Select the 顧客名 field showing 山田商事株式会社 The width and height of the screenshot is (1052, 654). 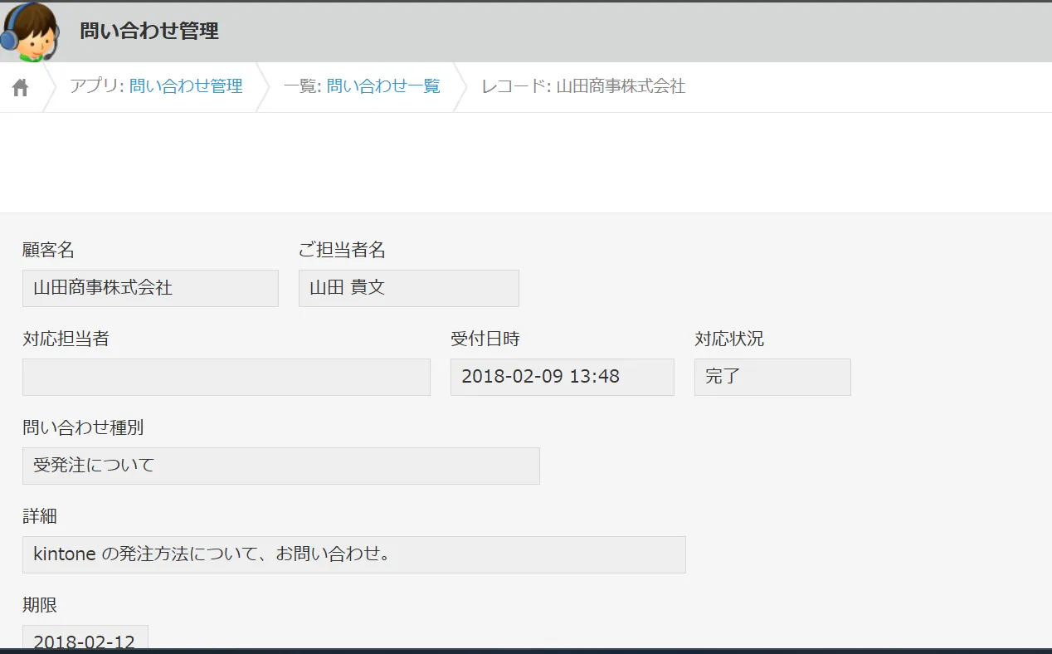150,288
